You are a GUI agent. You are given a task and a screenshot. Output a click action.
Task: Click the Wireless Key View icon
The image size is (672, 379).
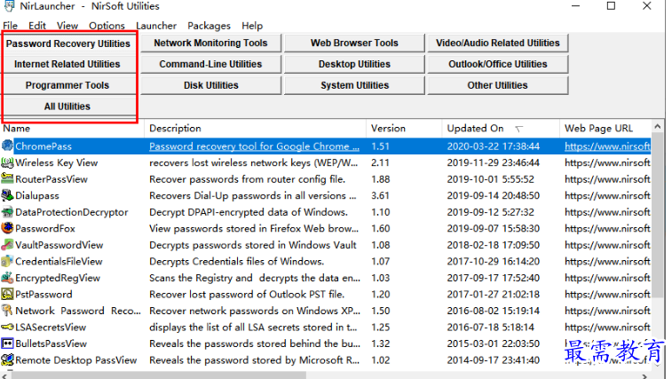click(x=7, y=162)
